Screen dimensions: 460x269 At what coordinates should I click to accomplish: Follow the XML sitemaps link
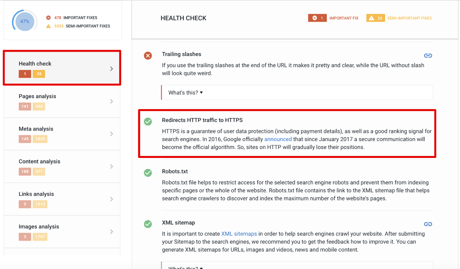(239, 234)
